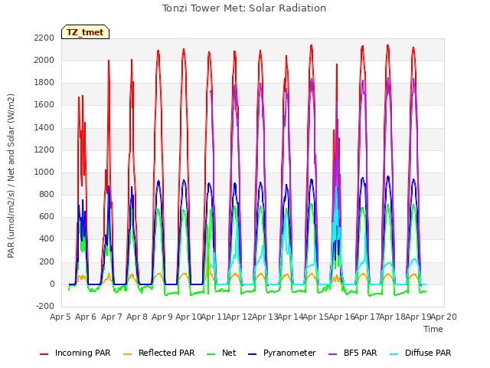Click the 200 y-axis tick label

point(47,261)
